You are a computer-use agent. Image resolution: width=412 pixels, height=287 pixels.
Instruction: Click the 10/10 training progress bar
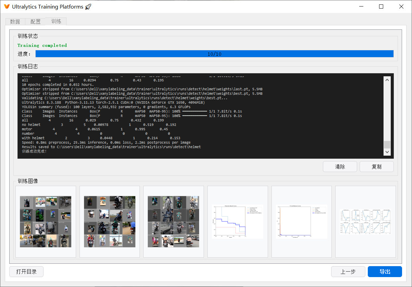coord(215,54)
